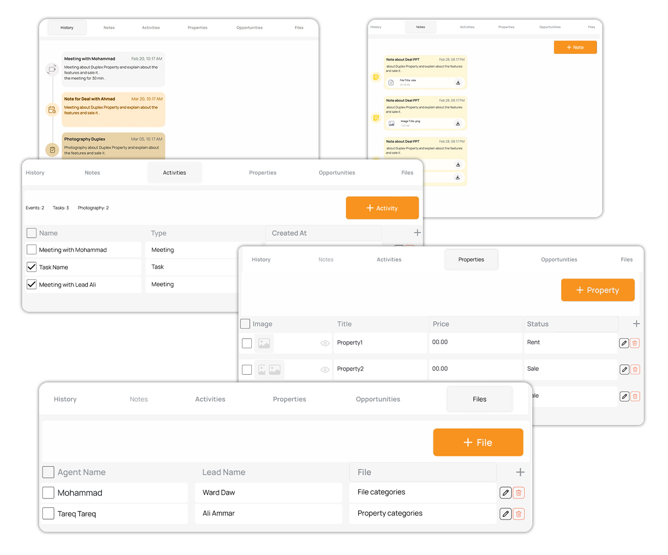Open Property2 image thumbnail
Viewport: 668px width, 555px height.
(x=270, y=369)
